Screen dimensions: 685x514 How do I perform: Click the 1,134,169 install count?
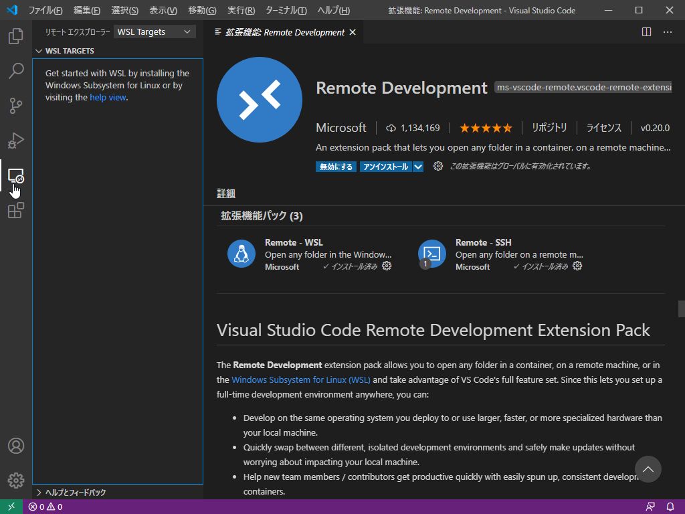(x=420, y=128)
